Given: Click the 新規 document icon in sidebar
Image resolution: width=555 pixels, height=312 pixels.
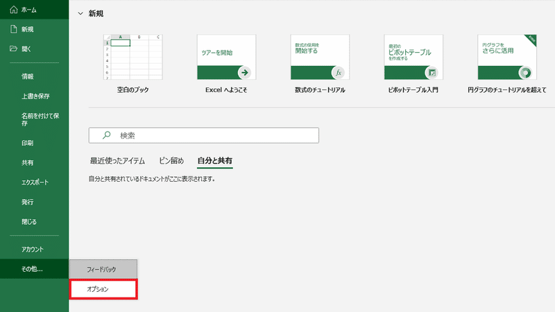Looking at the screenshot, I should point(13,29).
